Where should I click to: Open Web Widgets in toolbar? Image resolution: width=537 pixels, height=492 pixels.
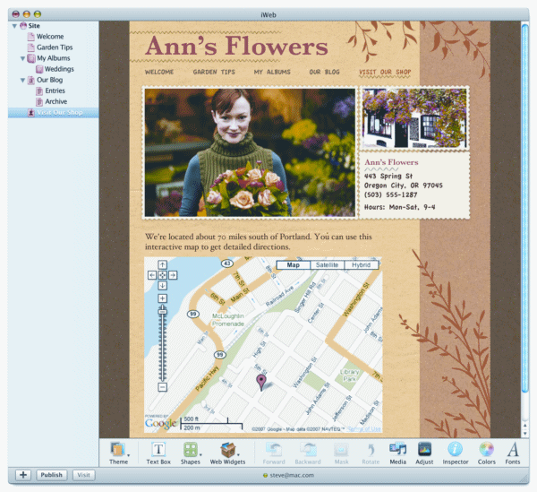pos(228,453)
